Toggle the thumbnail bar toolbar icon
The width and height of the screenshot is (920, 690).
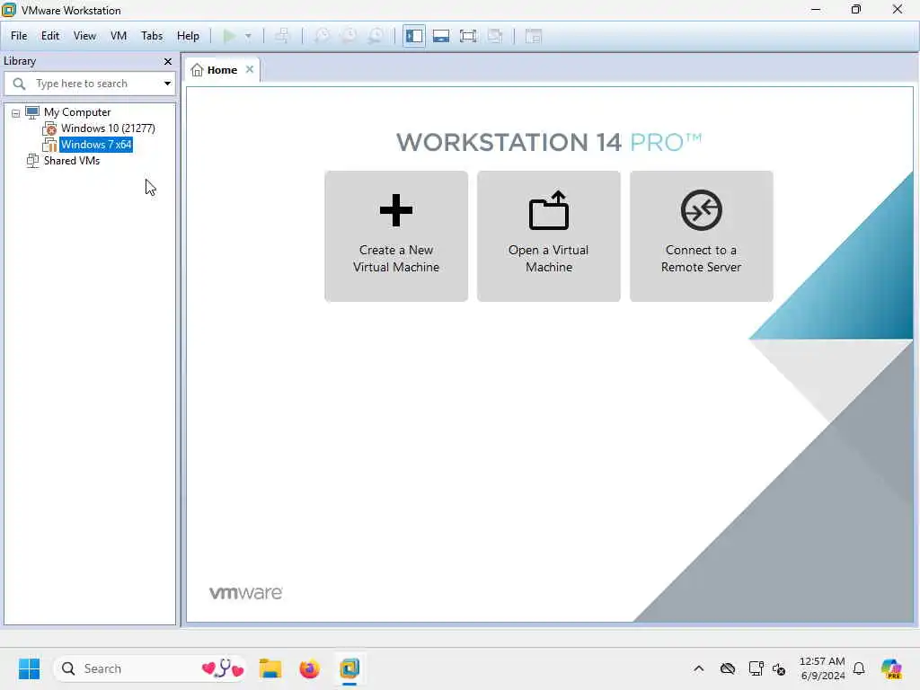coord(441,36)
